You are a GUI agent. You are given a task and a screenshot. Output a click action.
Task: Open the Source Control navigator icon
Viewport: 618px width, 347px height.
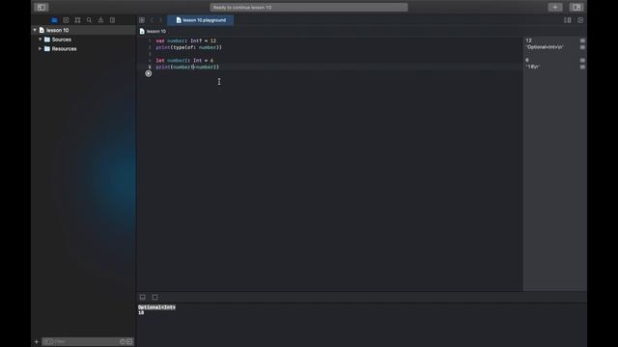point(66,20)
